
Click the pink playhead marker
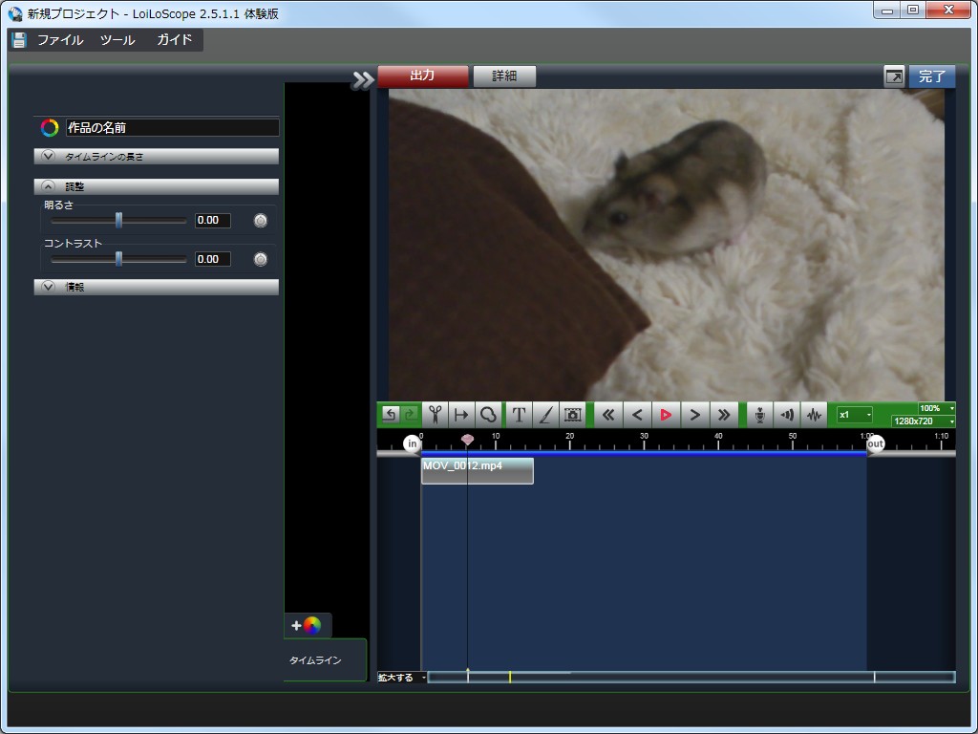pos(467,440)
